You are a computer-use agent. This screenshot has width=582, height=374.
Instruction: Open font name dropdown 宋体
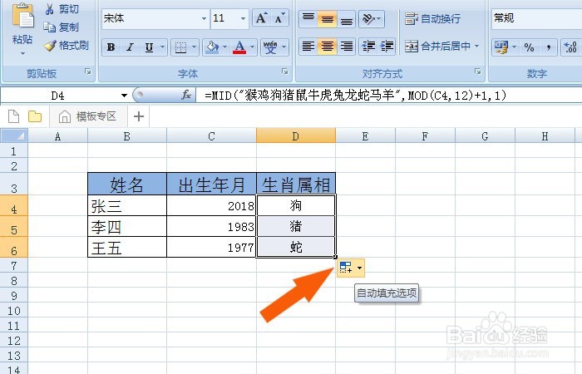[x=204, y=18]
